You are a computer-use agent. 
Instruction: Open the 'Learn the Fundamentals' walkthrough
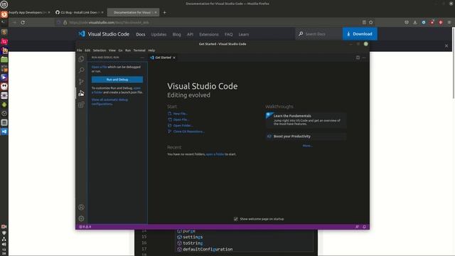point(306,119)
